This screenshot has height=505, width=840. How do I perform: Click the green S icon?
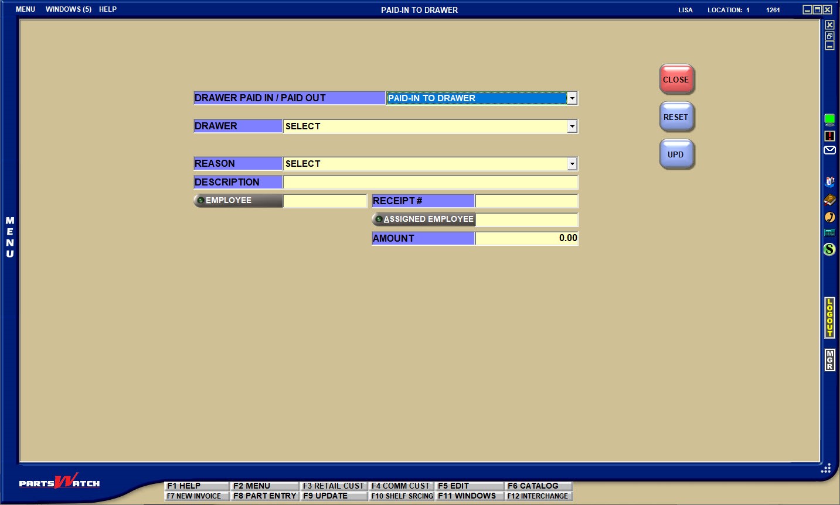click(x=829, y=249)
